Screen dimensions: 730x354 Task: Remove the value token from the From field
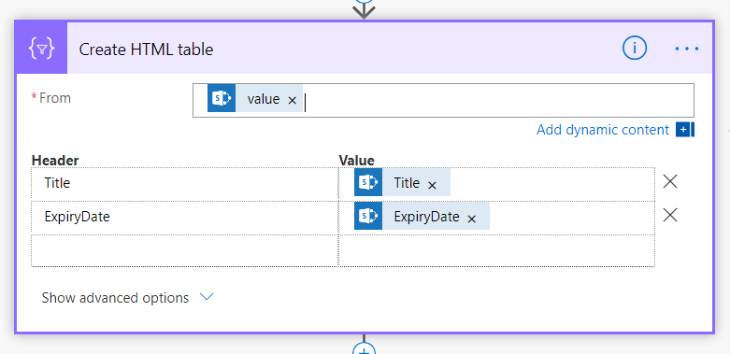point(292,100)
